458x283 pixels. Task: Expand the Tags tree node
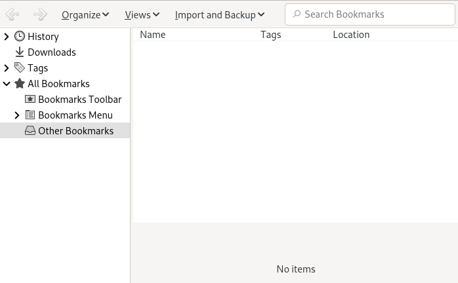coord(7,68)
